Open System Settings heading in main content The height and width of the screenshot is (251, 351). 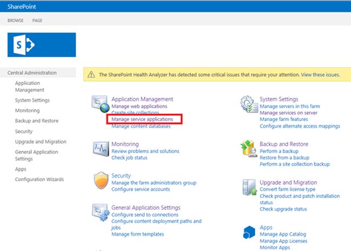(279, 99)
